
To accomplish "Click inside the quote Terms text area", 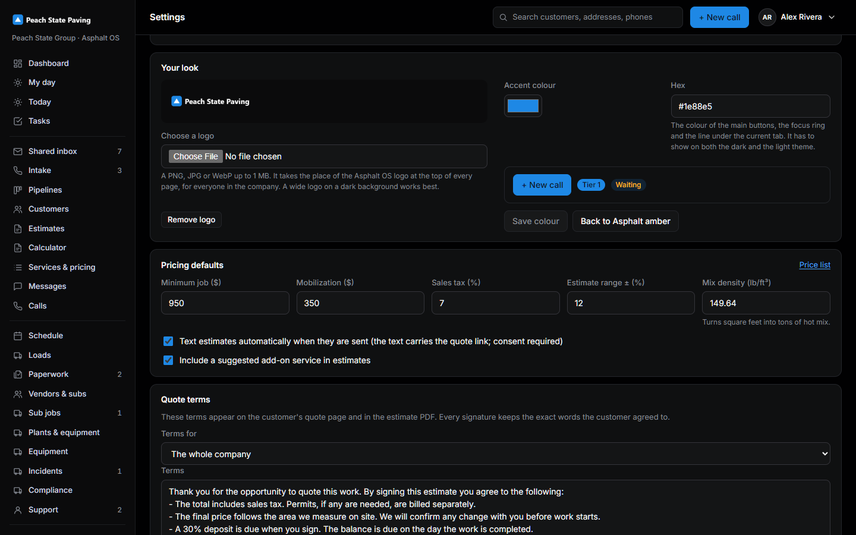I will (x=496, y=508).
